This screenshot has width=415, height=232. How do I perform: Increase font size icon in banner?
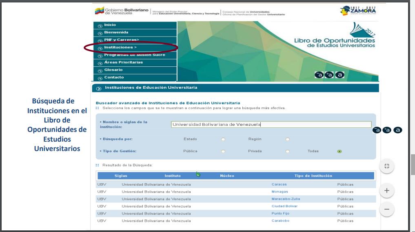coord(329,75)
